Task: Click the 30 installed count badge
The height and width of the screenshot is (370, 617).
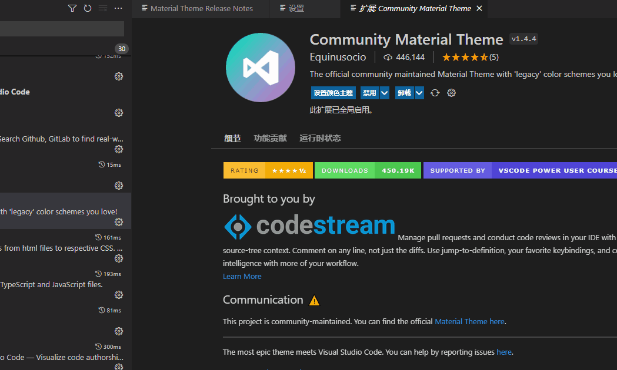Action: [122, 49]
